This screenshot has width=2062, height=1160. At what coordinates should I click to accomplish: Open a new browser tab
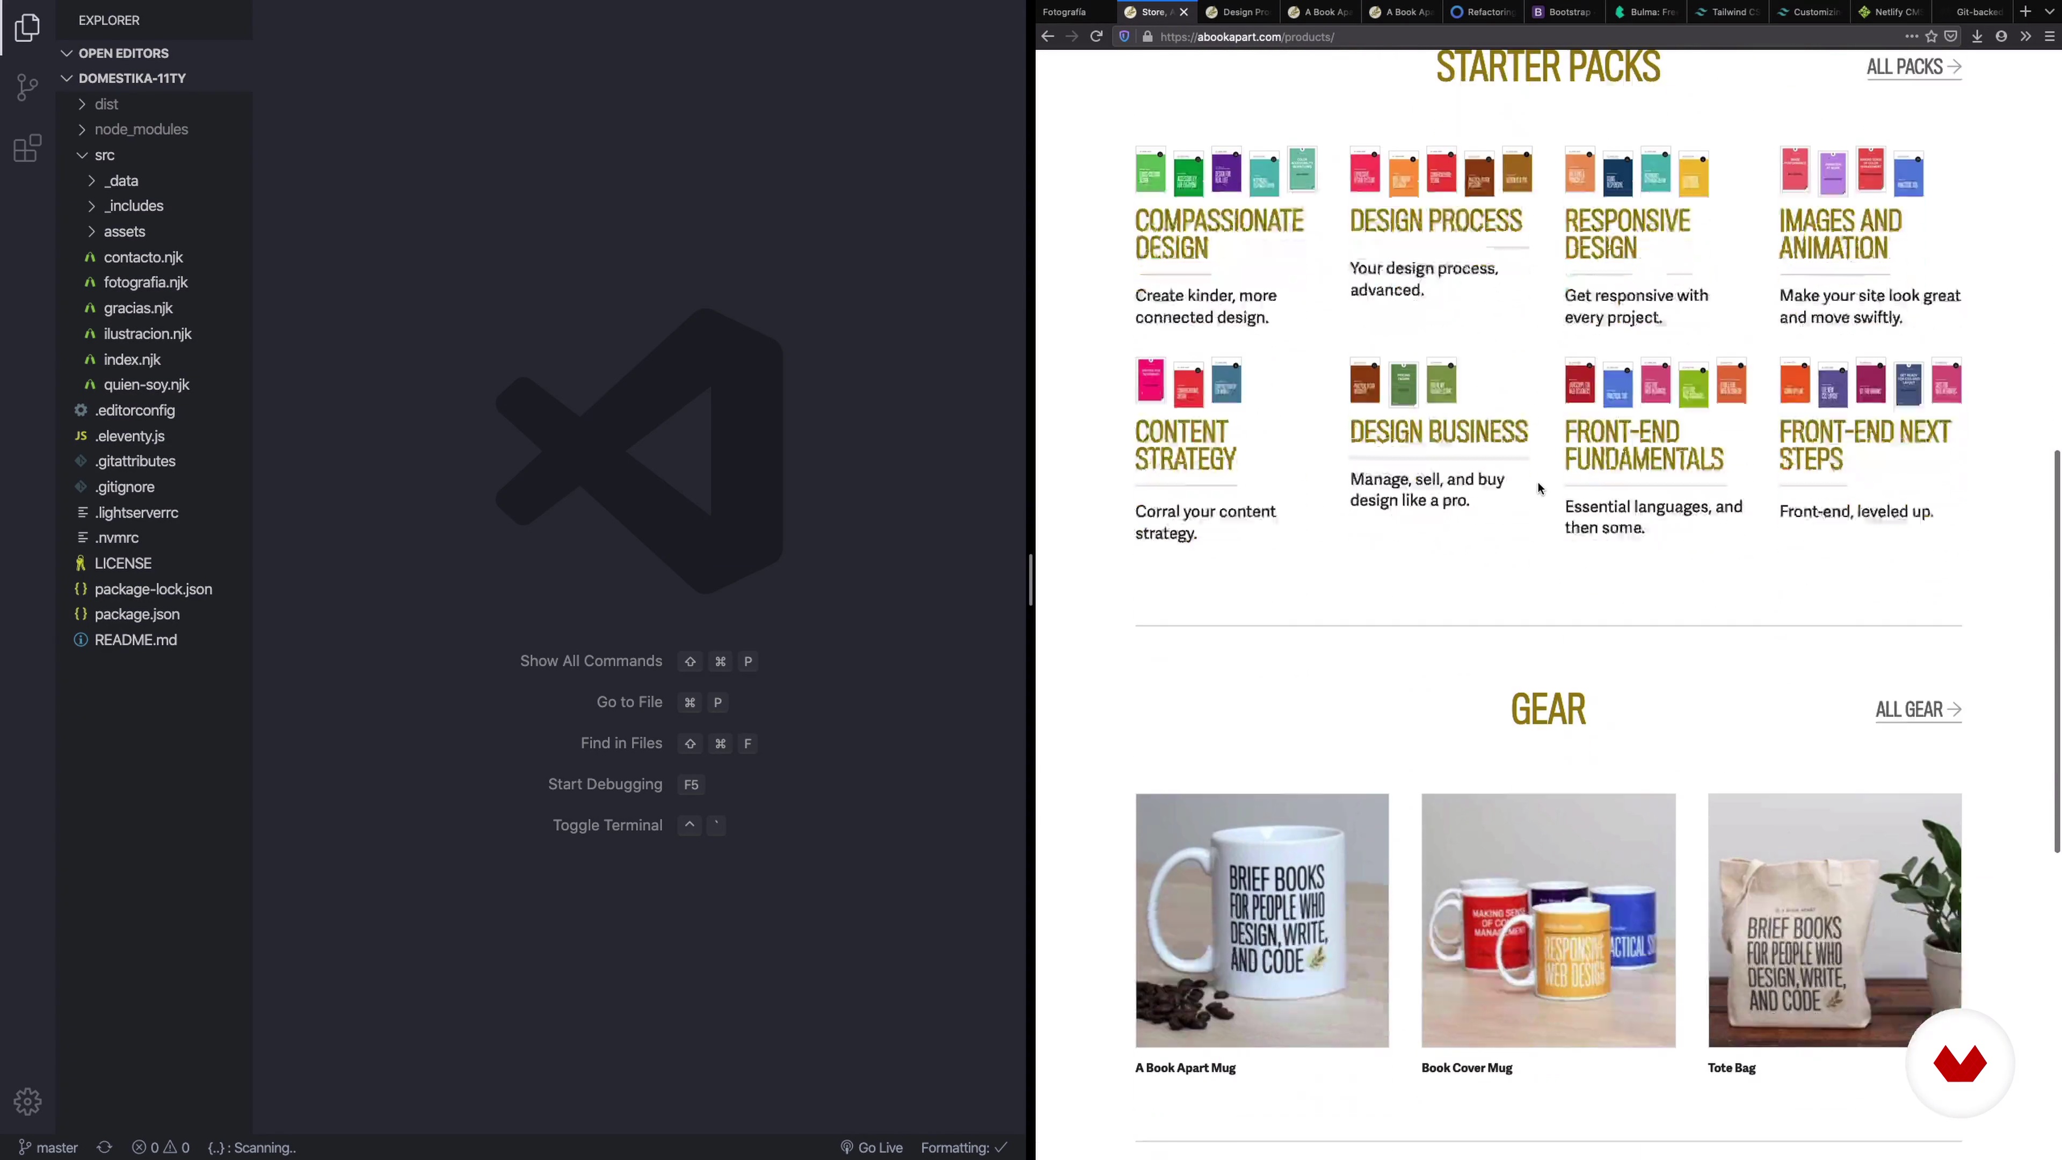(2025, 11)
